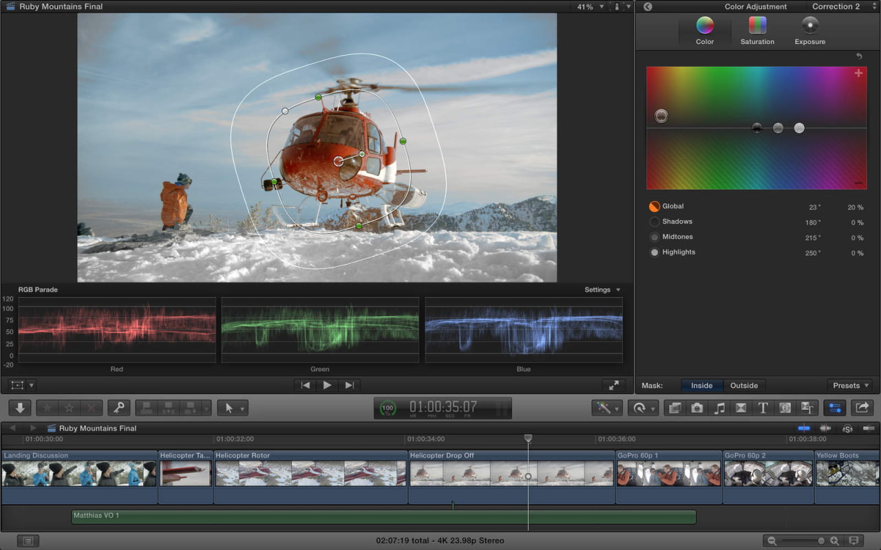Screen dimensions: 881x550
Task: Select the Highlights color control
Action: pyautogui.click(x=654, y=252)
